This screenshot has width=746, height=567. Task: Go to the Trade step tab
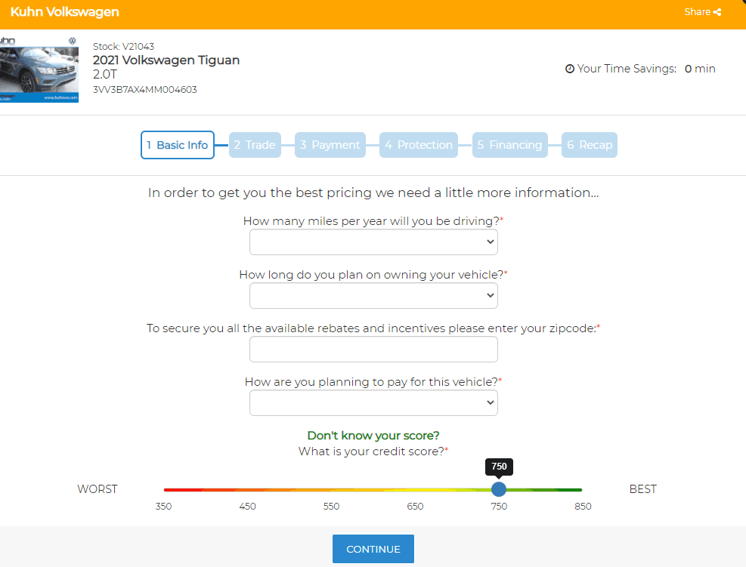(255, 145)
